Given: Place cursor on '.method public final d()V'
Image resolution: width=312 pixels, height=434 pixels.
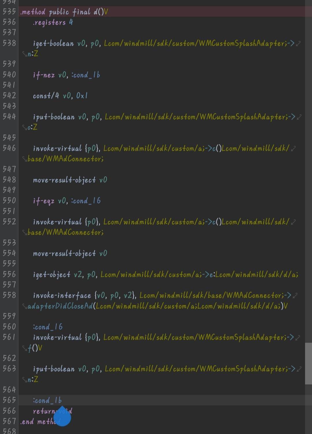Looking at the screenshot, I should 64,12.
